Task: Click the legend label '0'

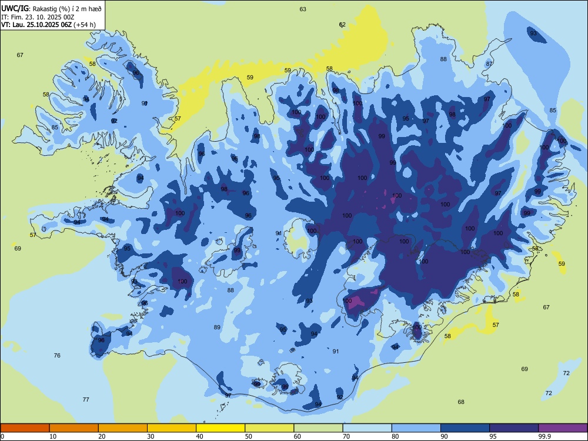Action: 2,436
